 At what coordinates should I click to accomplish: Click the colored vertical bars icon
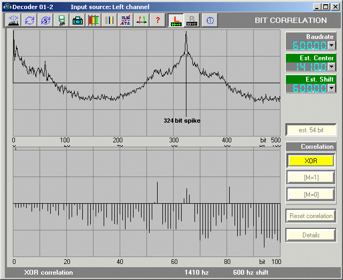110,20
